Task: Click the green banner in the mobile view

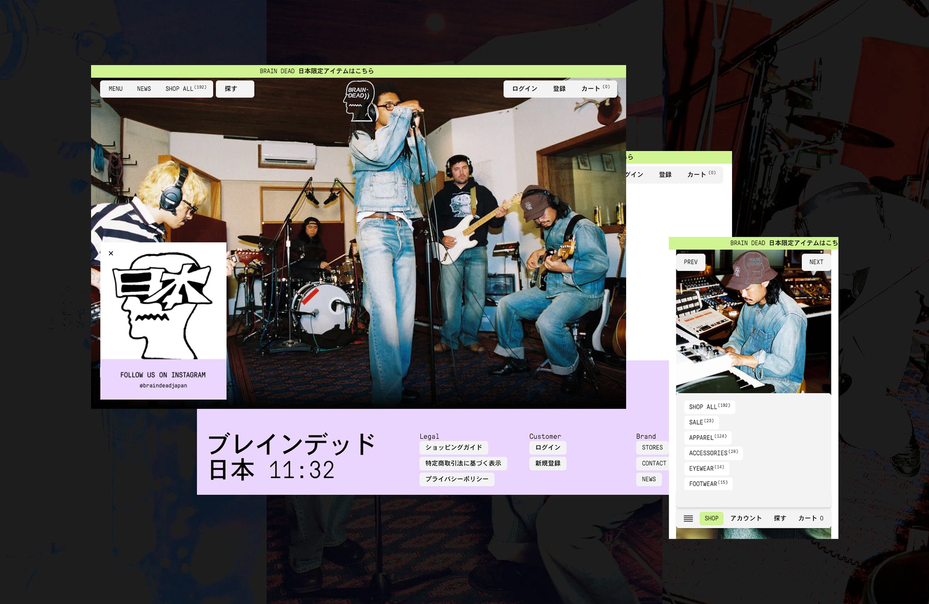Action: 753,243
